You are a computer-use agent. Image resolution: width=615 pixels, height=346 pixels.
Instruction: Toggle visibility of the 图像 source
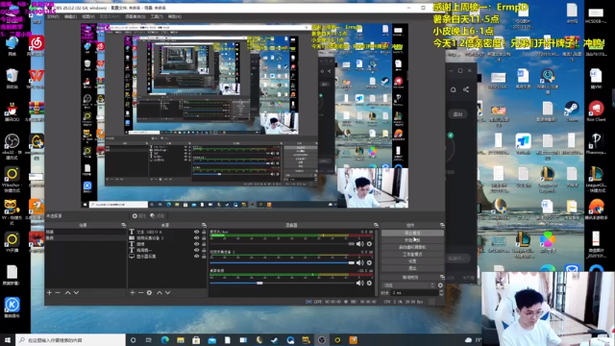[x=196, y=244]
